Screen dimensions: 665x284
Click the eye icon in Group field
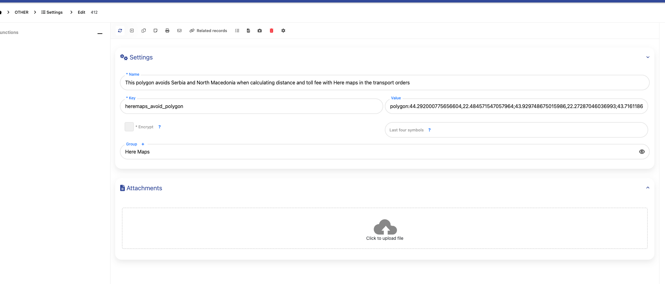coord(642,152)
